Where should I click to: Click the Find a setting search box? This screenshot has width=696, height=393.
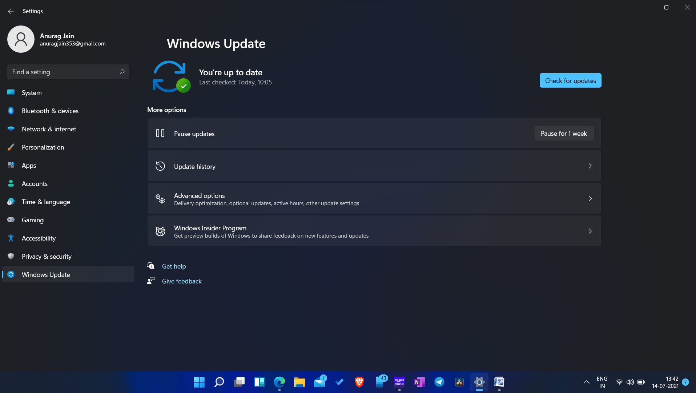point(68,72)
